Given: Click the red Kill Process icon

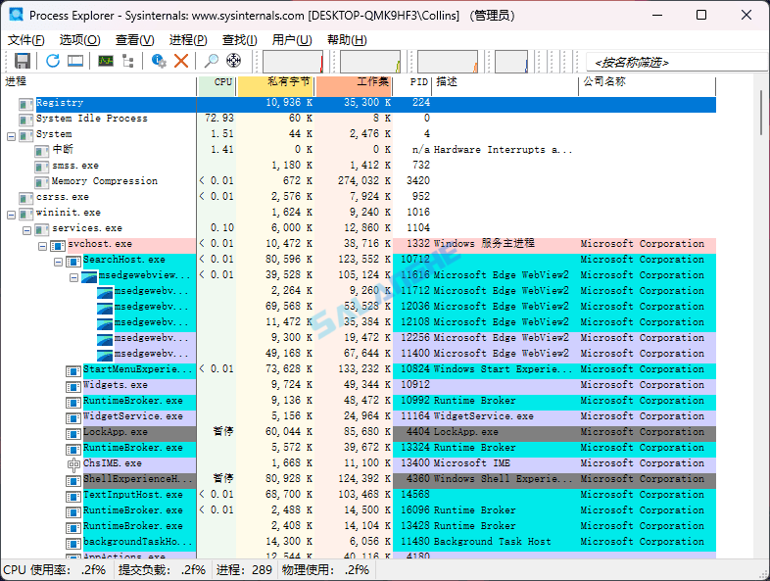Looking at the screenshot, I should click(x=181, y=61).
